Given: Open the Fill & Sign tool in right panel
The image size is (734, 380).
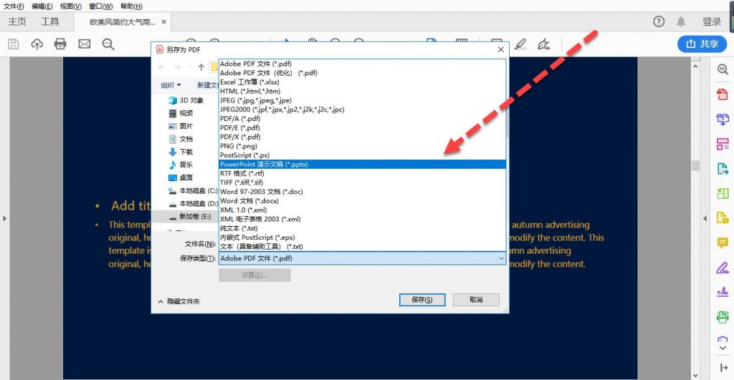Looking at the screenshot, I should 723,268.
